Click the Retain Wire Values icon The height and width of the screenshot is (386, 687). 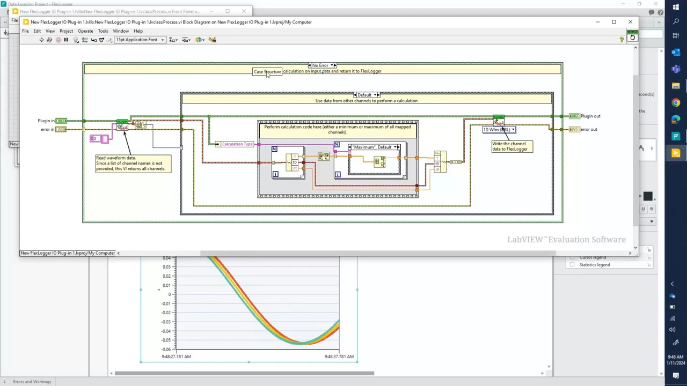coord(84,40)
